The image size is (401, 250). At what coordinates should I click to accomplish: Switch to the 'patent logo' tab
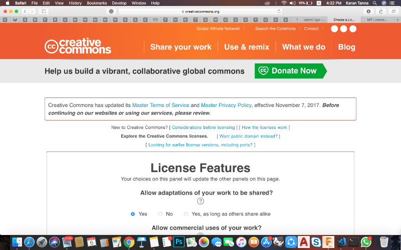(314, 19)
